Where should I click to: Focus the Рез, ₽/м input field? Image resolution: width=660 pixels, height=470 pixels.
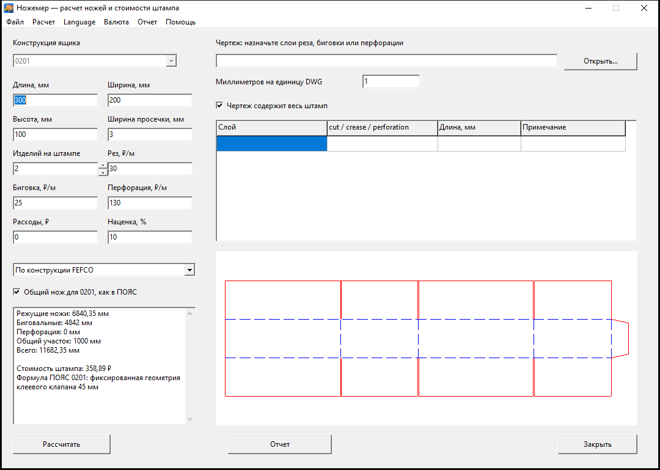[150, 169]
